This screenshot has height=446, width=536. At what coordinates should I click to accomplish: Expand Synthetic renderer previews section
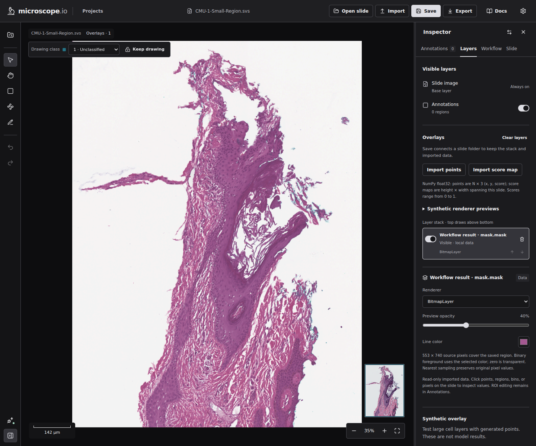[x=461, y=209]
